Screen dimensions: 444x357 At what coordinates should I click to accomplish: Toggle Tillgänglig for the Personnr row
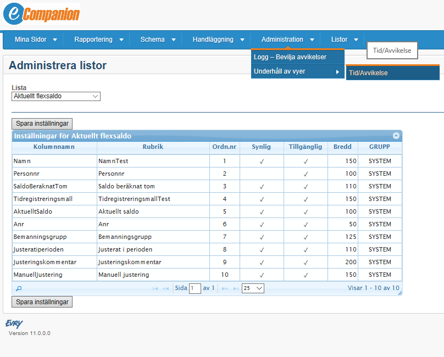[x=306, y=174]
